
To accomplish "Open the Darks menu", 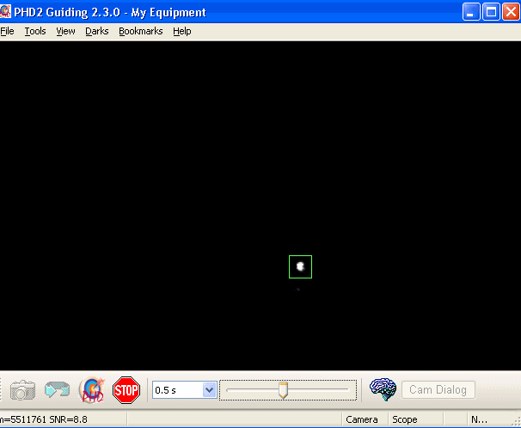I will [x=97, y=31].
